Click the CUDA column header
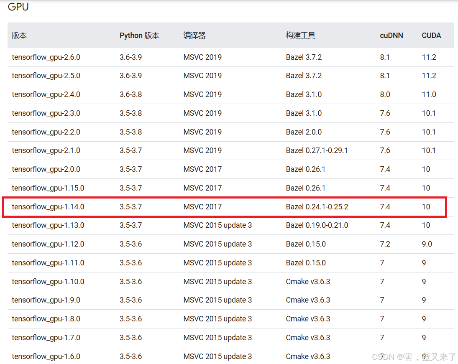The width and height of the screenshot is (458, 364). (431, 36)
